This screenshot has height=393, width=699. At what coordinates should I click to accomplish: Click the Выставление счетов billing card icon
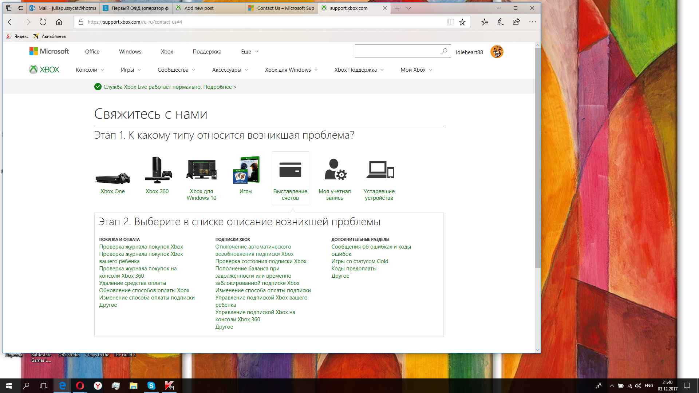pyautogui.click(x=290, y=170)
